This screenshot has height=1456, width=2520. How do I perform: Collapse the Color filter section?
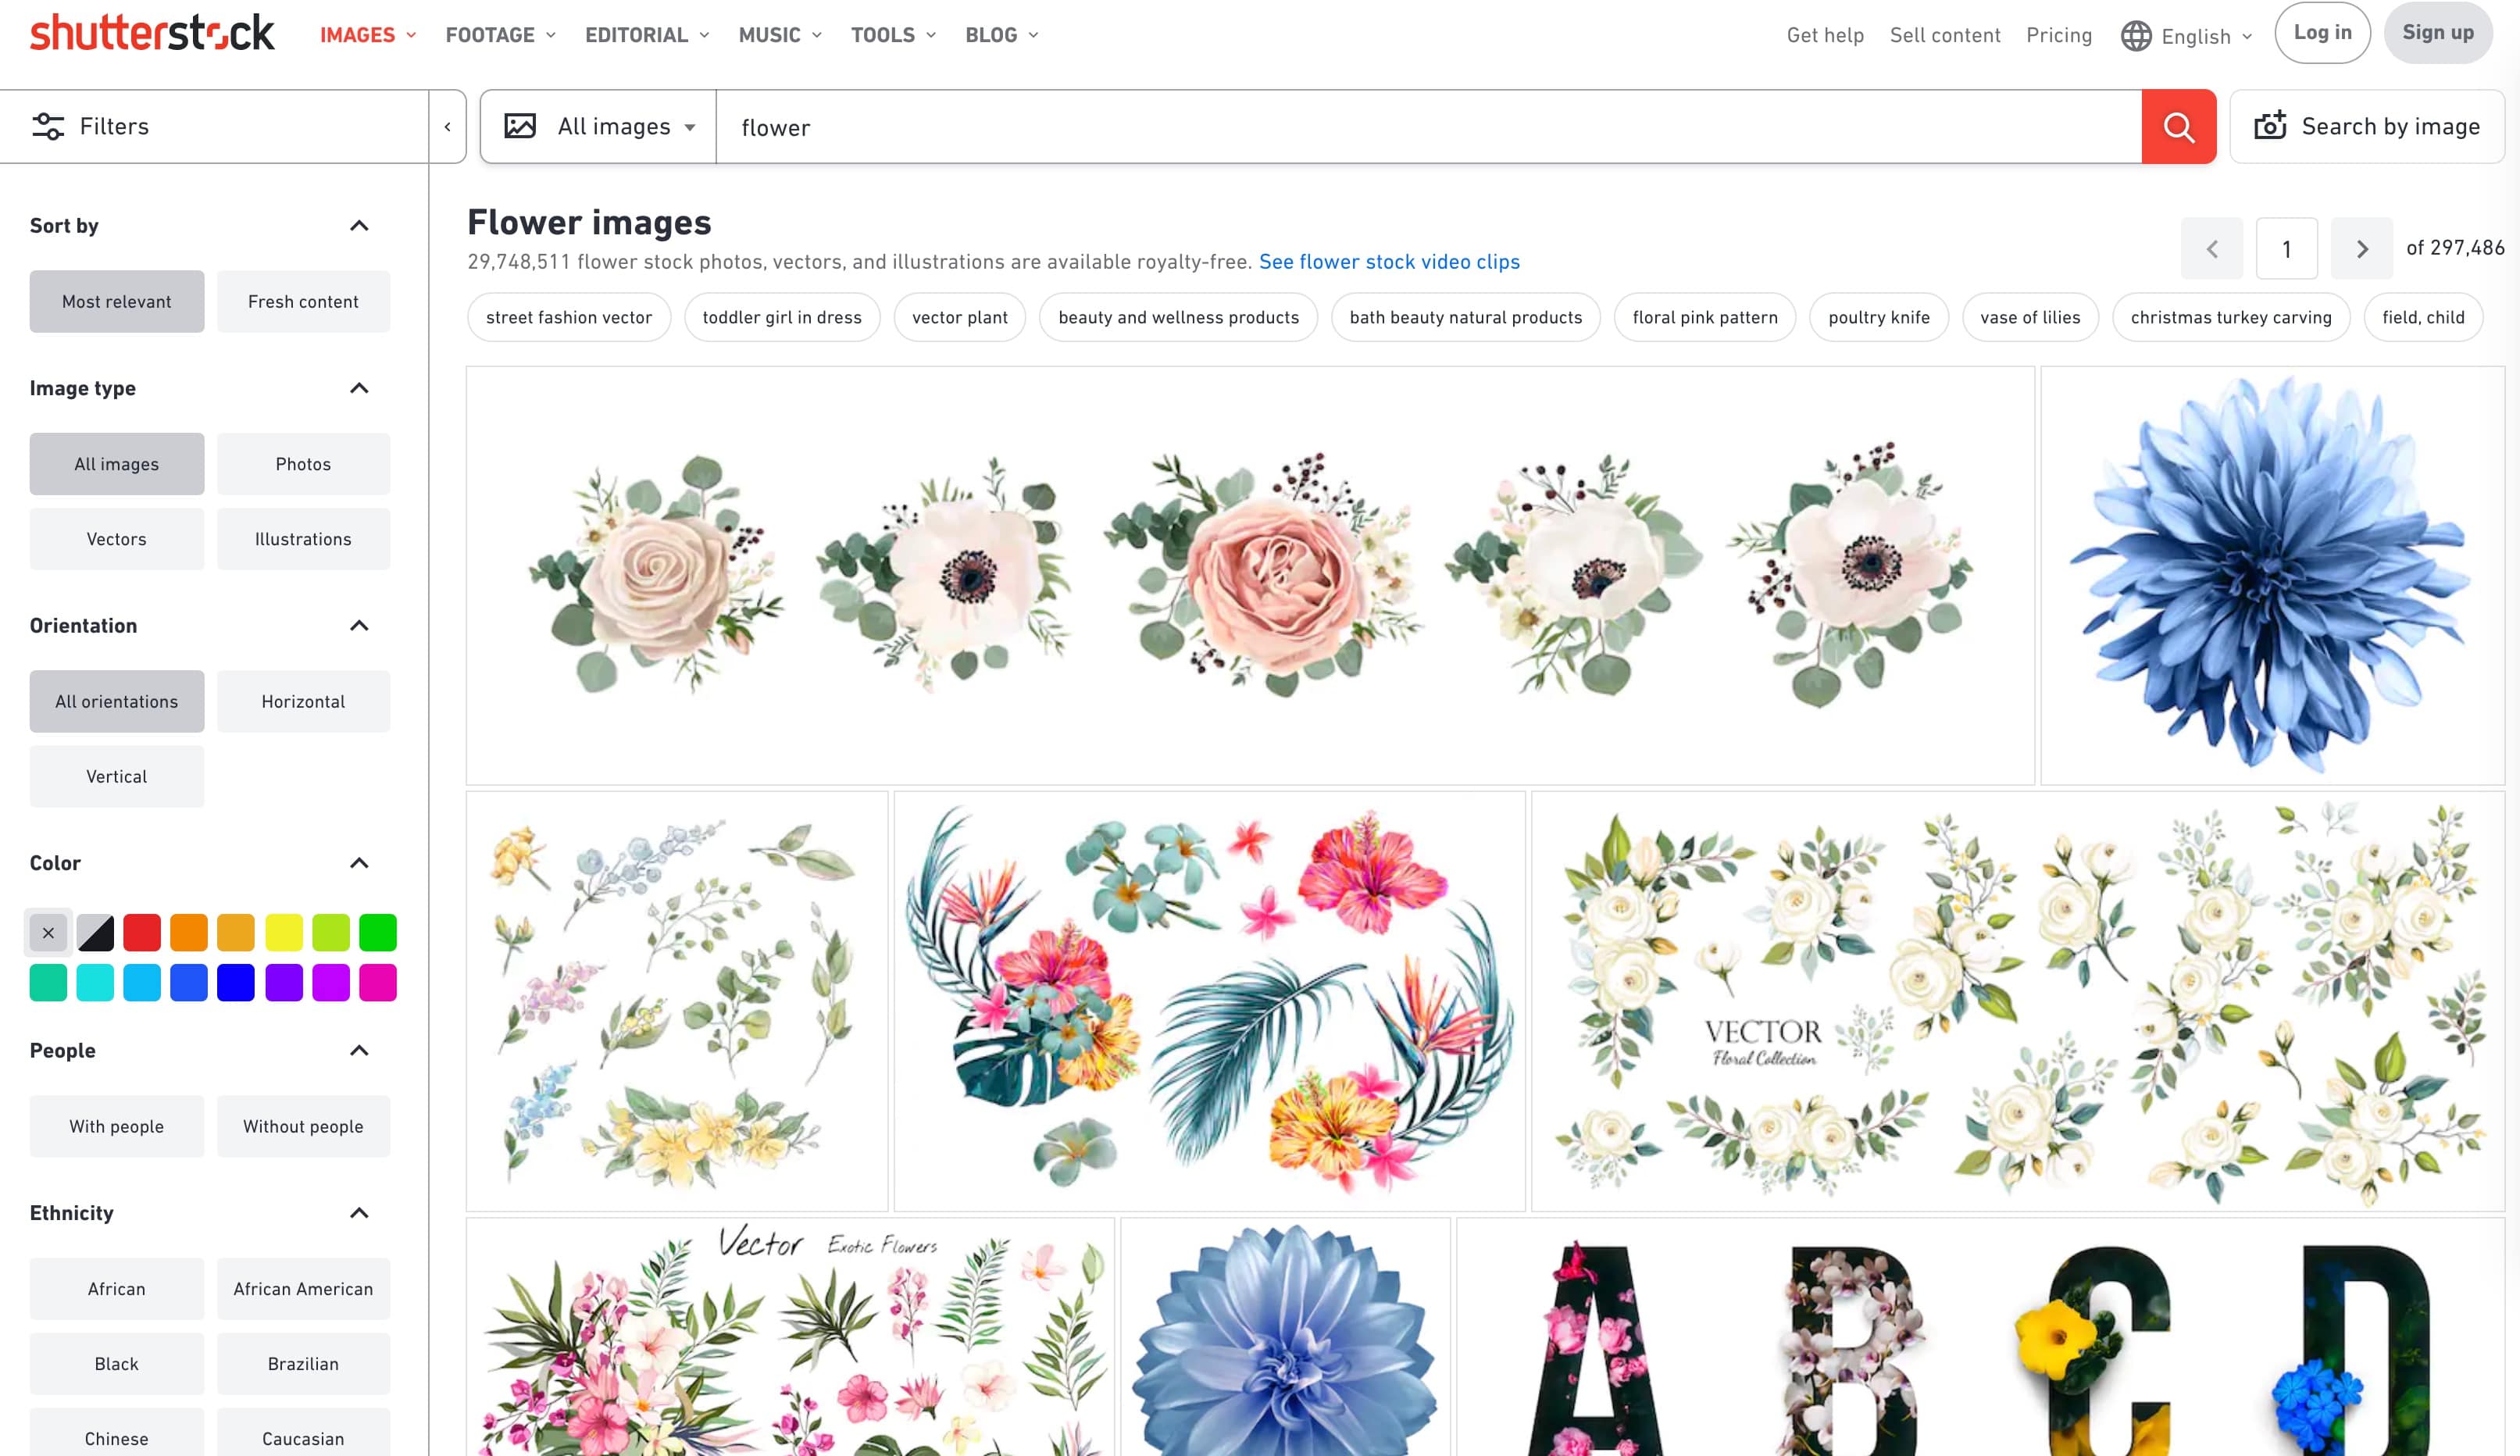(359, 863)
